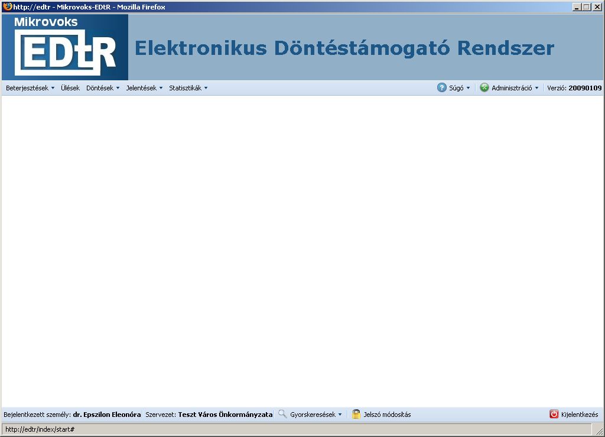Open the Ülések menu item
Screen dimensions: 605x437
click(x=70, y=88)
